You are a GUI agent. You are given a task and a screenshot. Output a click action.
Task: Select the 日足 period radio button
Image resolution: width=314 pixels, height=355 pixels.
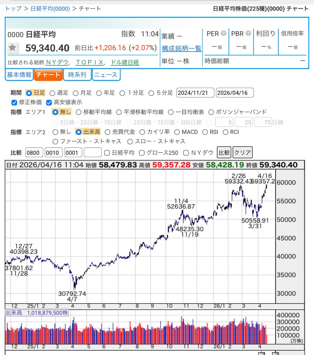coord(29,93)
